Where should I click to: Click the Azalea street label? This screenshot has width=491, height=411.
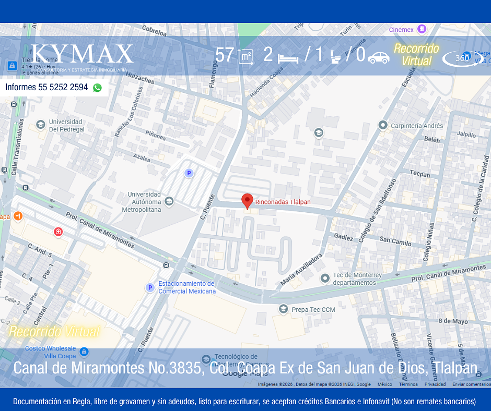142,158
